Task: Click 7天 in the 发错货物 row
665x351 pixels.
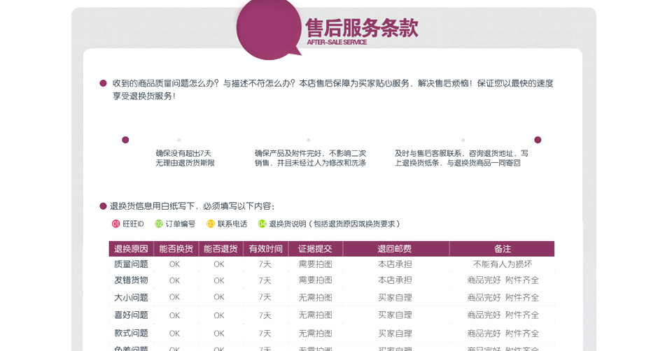Action: click(265, 280)
